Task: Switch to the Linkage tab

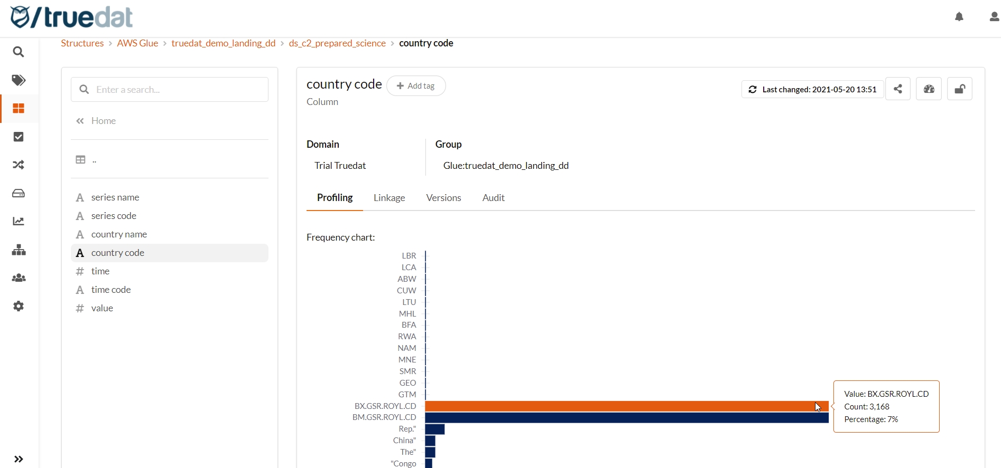Action: coord(389,198)
